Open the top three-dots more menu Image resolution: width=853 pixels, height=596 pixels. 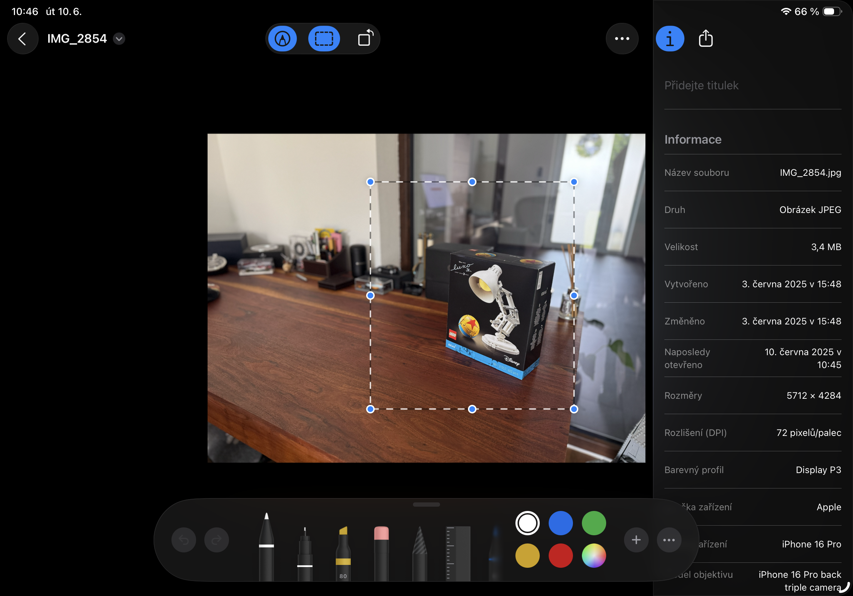pyautogui.click(x=622, y=39)
